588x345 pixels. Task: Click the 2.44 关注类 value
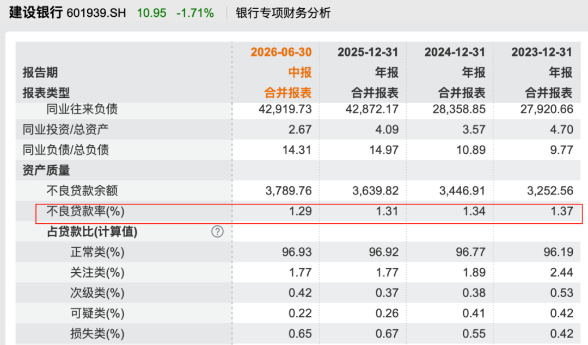(562, 272)
